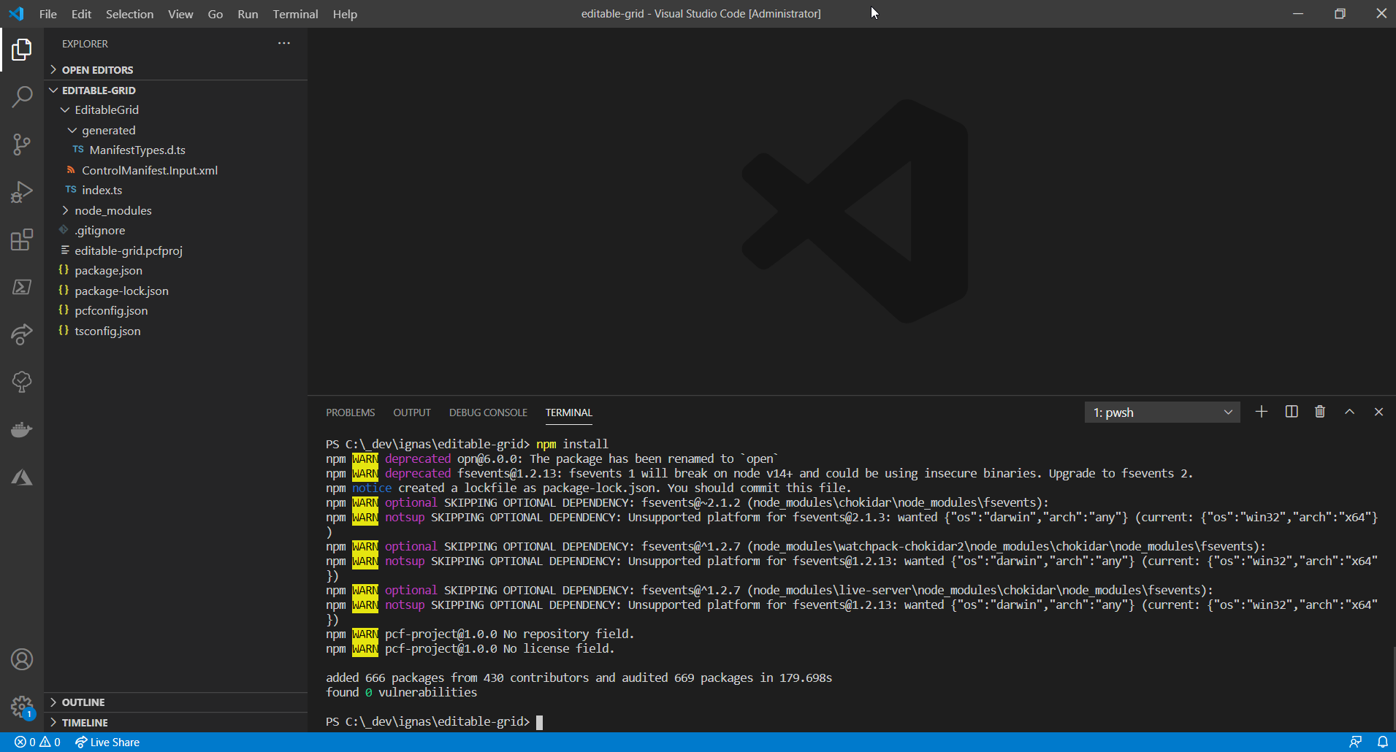Start Live Share from status bar
The image size is (1396, 752).
[107, 742]
